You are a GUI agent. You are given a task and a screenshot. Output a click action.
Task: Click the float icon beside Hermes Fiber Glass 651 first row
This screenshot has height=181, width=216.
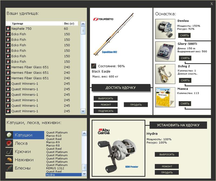[8, 67]
